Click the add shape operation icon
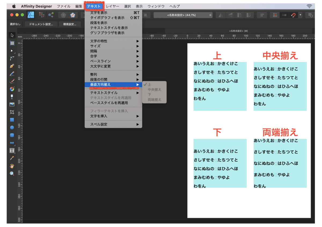Image resolution: width=322 pixels, height=227 pixels. click(310, 15)
